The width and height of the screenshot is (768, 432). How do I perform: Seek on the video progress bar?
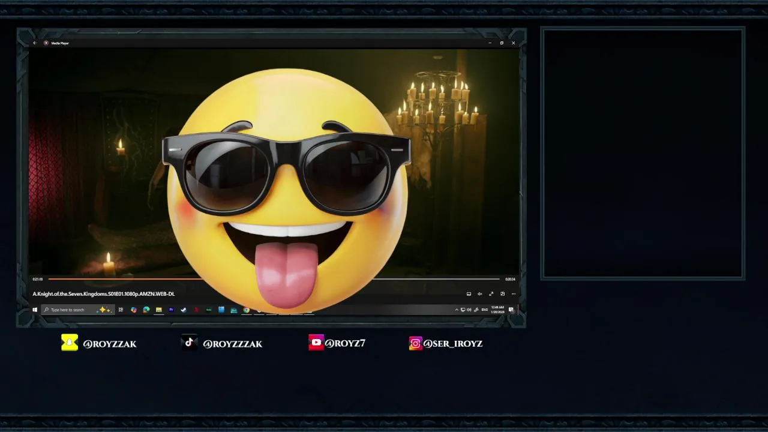point(274,279)
